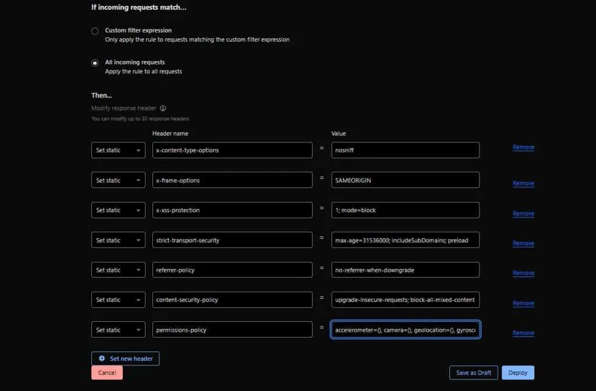
Task: Click 'You can modify up to 30 response headers' text
Action: pos(140,119)
